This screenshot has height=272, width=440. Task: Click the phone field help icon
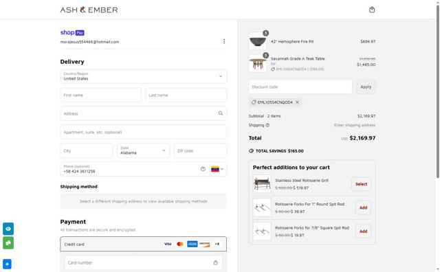[x=203, y=169]
